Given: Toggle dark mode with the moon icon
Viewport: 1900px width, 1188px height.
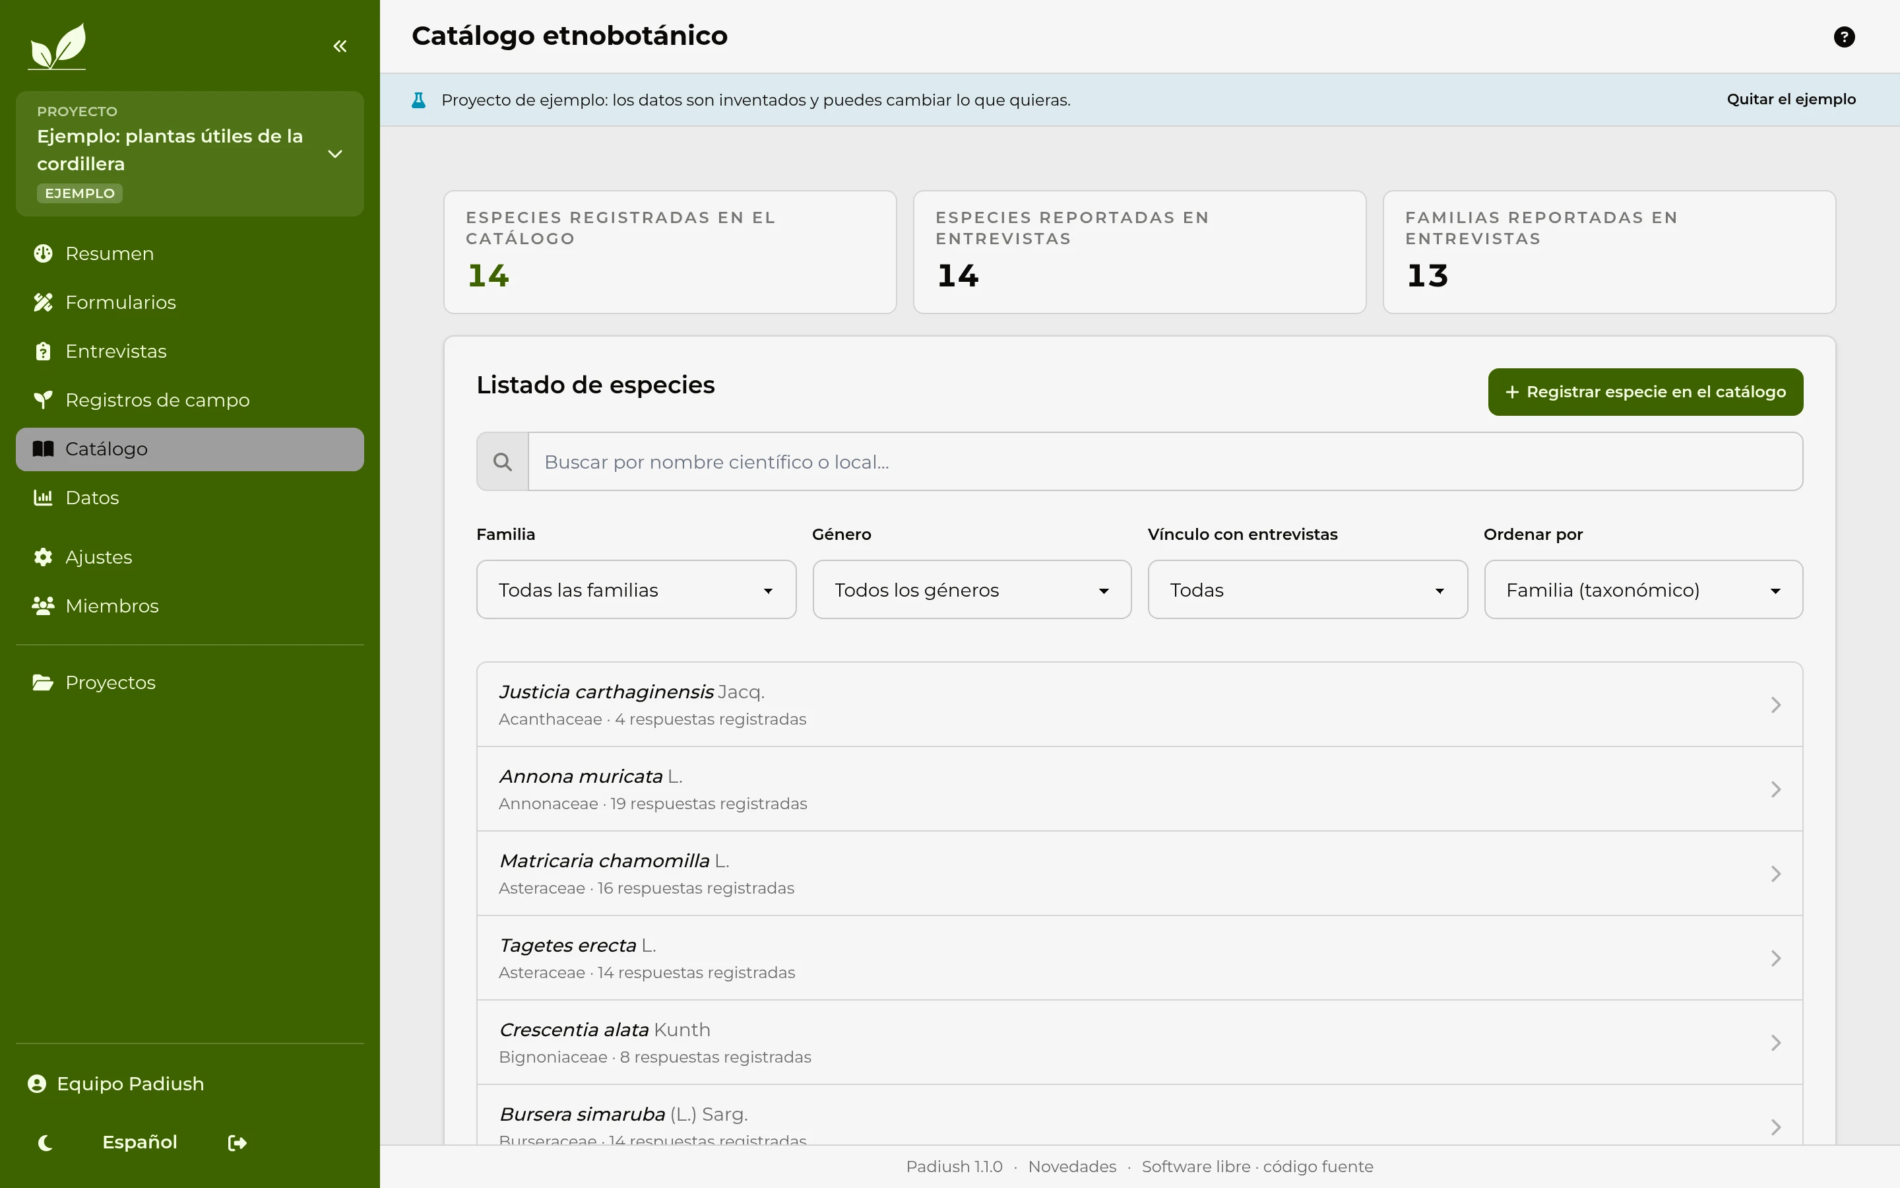Looking at the screenshot, I should [x=46, y=1143].
